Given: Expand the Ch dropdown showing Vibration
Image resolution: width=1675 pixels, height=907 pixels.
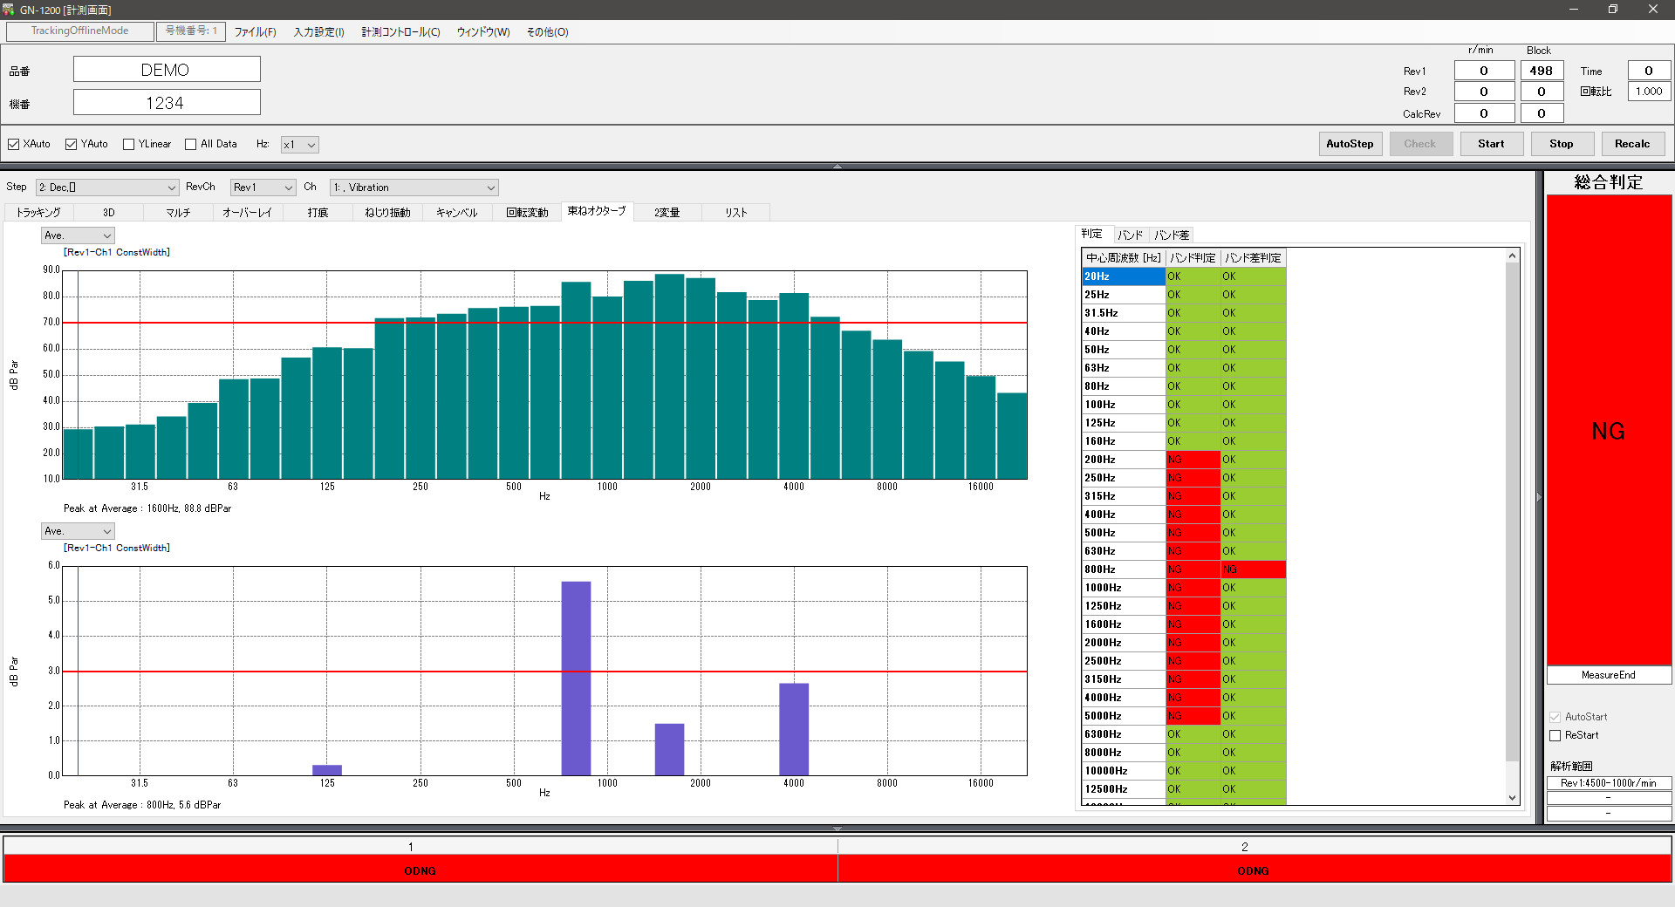Looking at the screenshot, I should pos(414,188).
